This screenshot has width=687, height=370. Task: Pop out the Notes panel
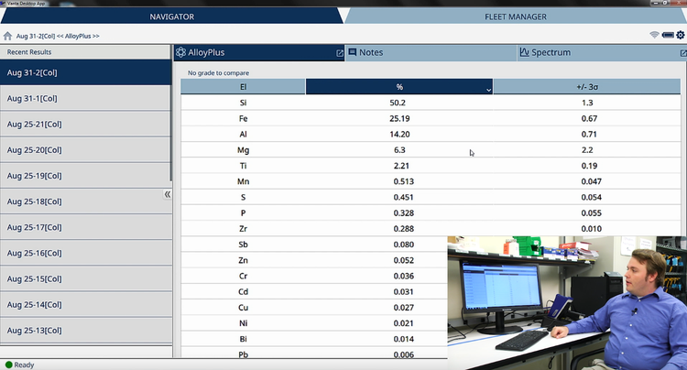click(x=509, y=53)
